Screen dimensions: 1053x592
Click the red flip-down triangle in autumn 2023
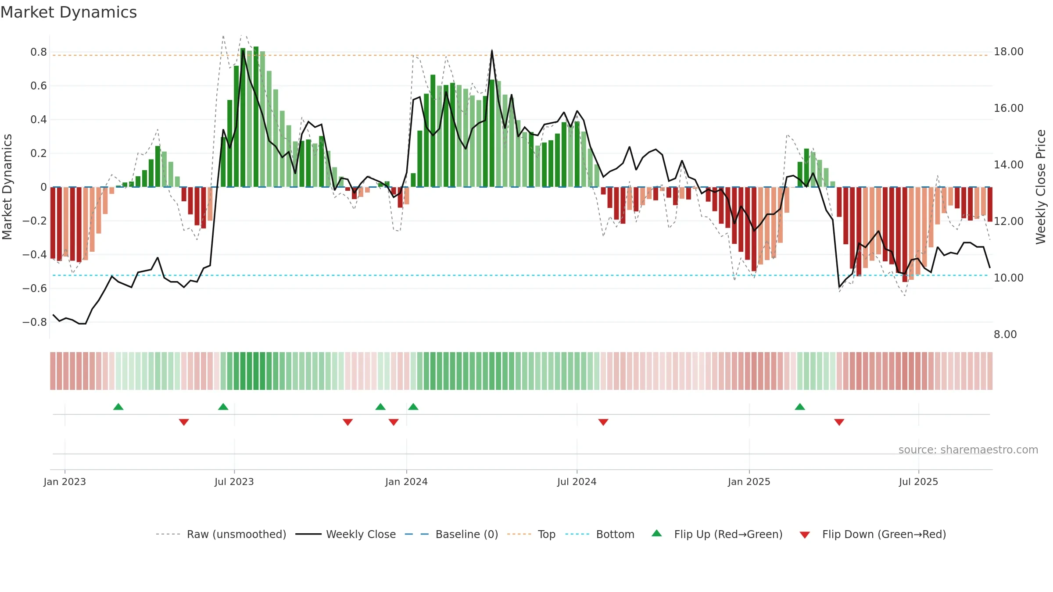point(347,422)
